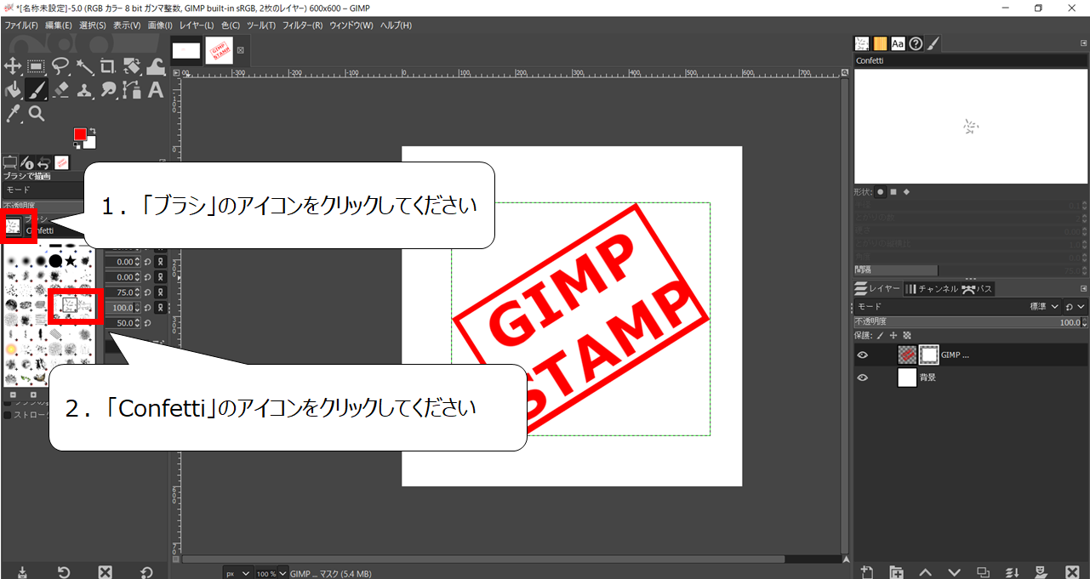Close the current image tab
The width and height of the screenshot is (1090, 579).
point(241,50)
